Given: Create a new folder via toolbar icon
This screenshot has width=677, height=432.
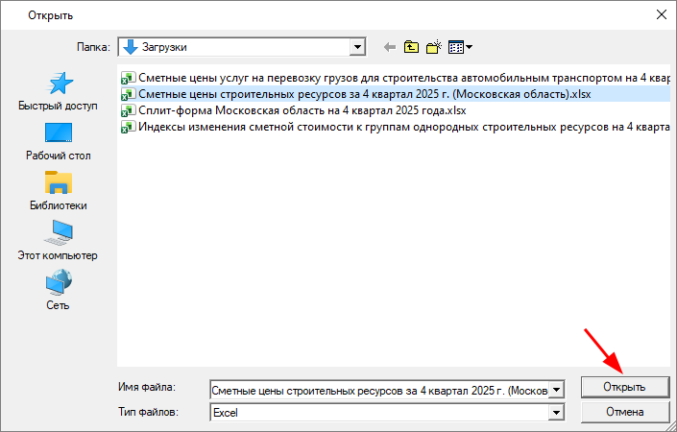Looking at the screenshot, I should pyautogui.click(x=433, y=46).
